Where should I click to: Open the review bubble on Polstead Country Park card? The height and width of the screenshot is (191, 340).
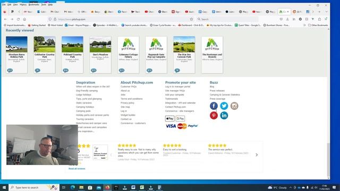coord(65,71)
